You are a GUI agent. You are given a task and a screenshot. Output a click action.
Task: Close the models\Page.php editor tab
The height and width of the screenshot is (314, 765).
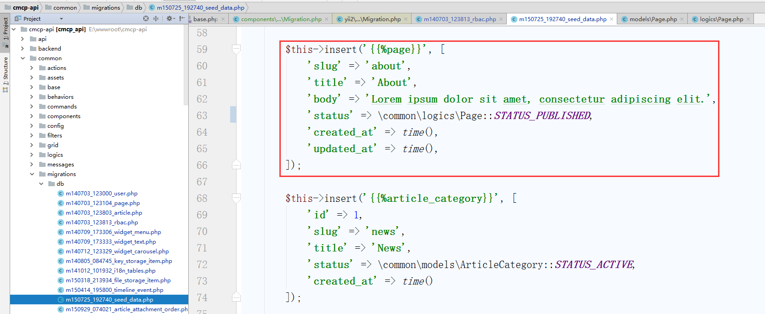[x=682, y=19]
